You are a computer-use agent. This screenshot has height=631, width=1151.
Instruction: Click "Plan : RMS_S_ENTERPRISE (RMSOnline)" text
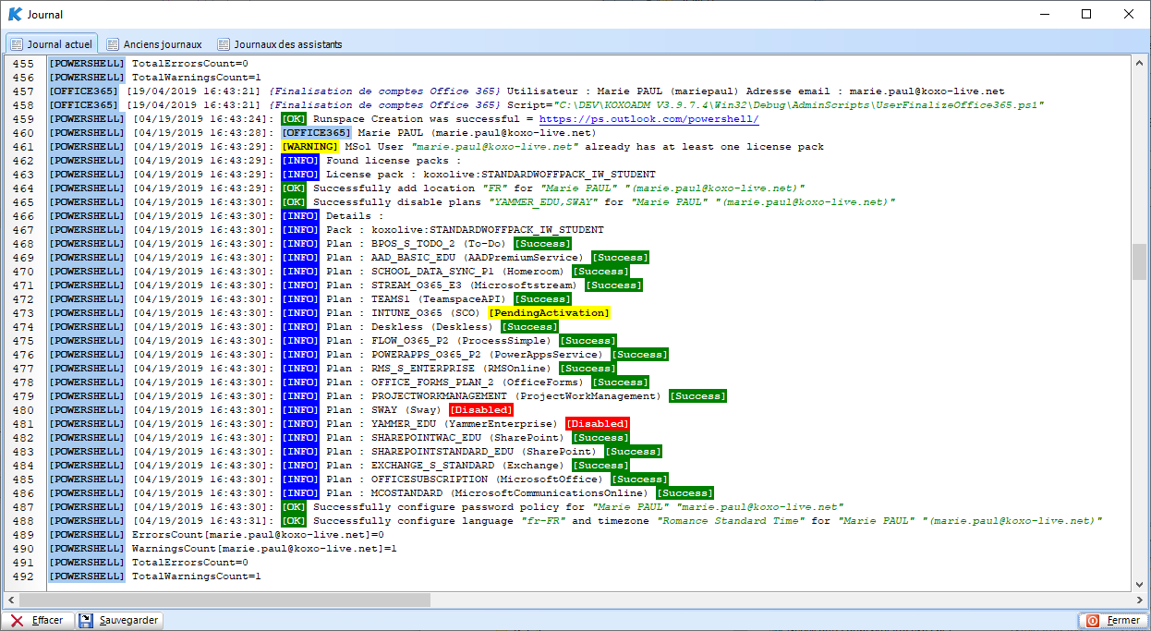point(439,369)
